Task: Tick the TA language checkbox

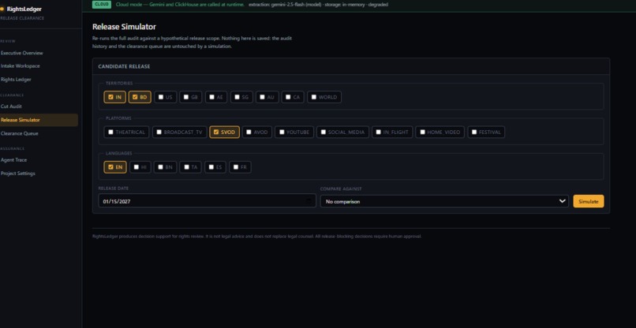Action: [x=186, y=167]
